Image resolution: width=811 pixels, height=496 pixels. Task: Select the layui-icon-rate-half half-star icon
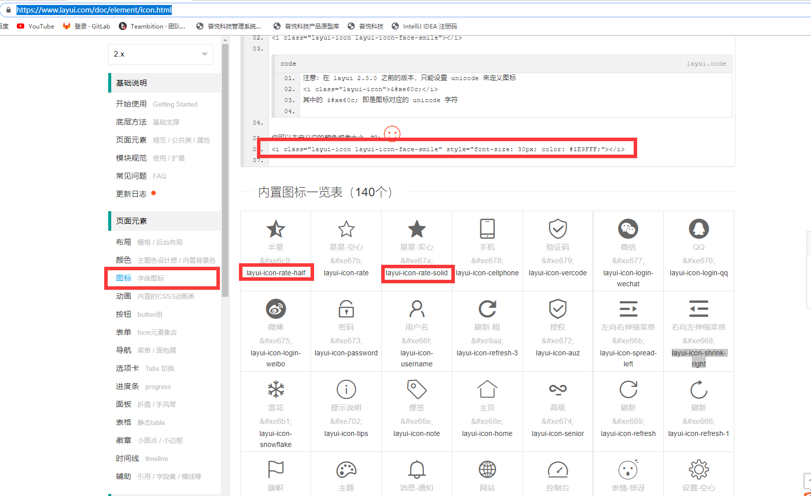276,229
